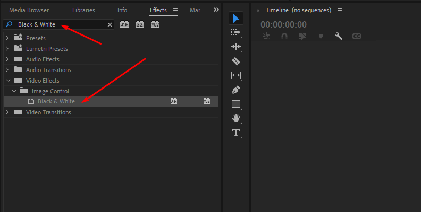This screenshot has width=421, height=212.
Task: Toggle the Accelerated Effects filter
Action: pyautogui.click(x=124, y=24)
